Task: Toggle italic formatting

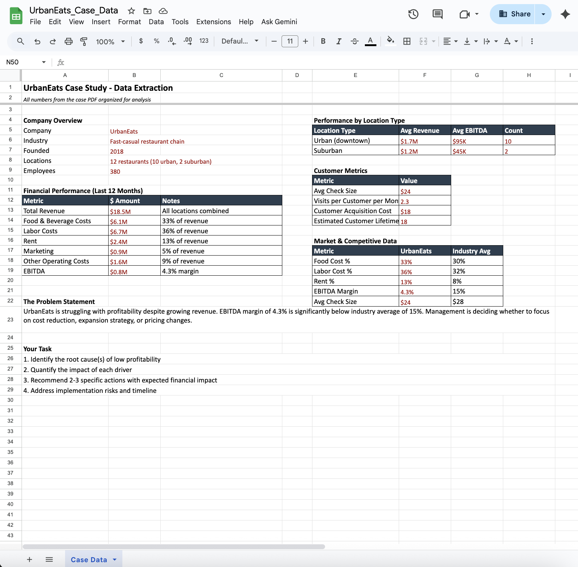Action: [339, 41]
